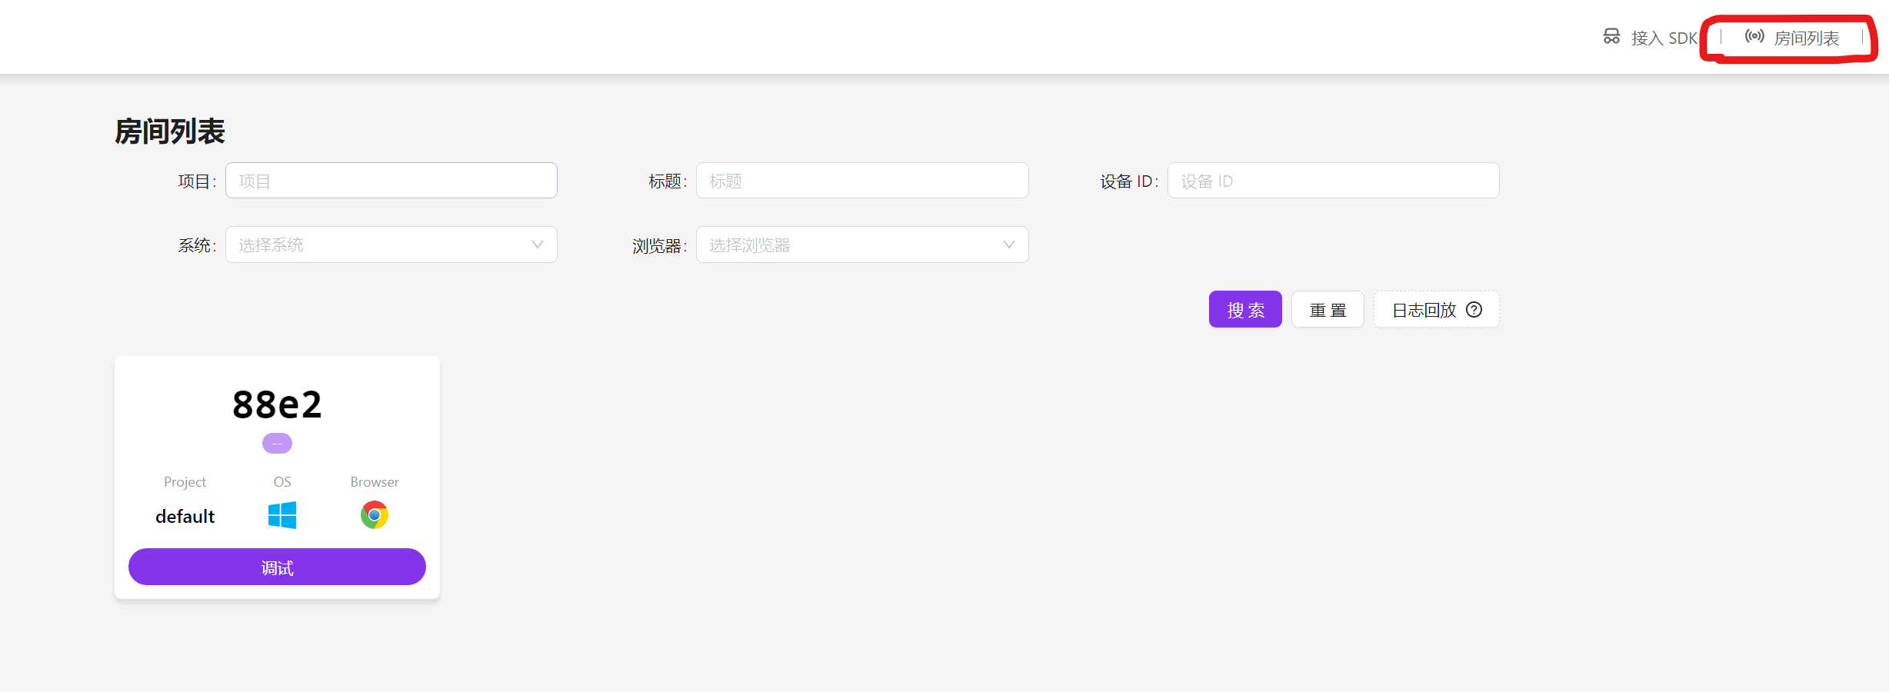The width and height of the screenshot is (1889, 692).
Task: Select the 设备 ID input box
Action: (x=1333, y=181)
